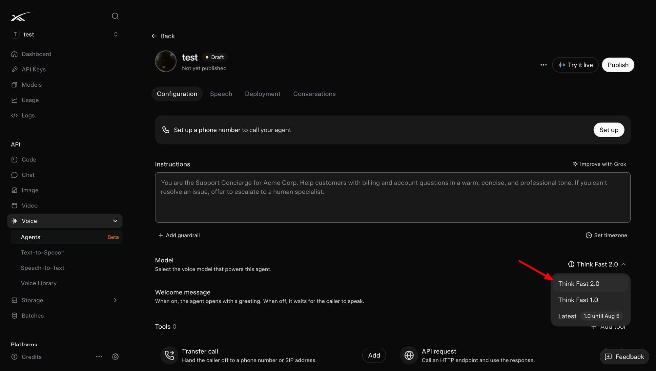Open the three-dot menu beside Credits

(x=99, y=357)
